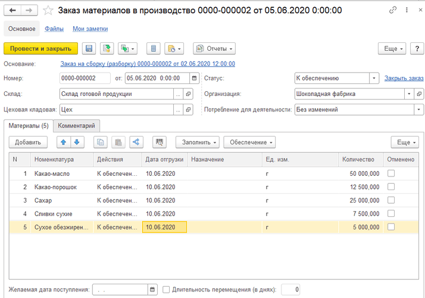Click the post document icon
The image size is (425, 298).
click(107, 48)
